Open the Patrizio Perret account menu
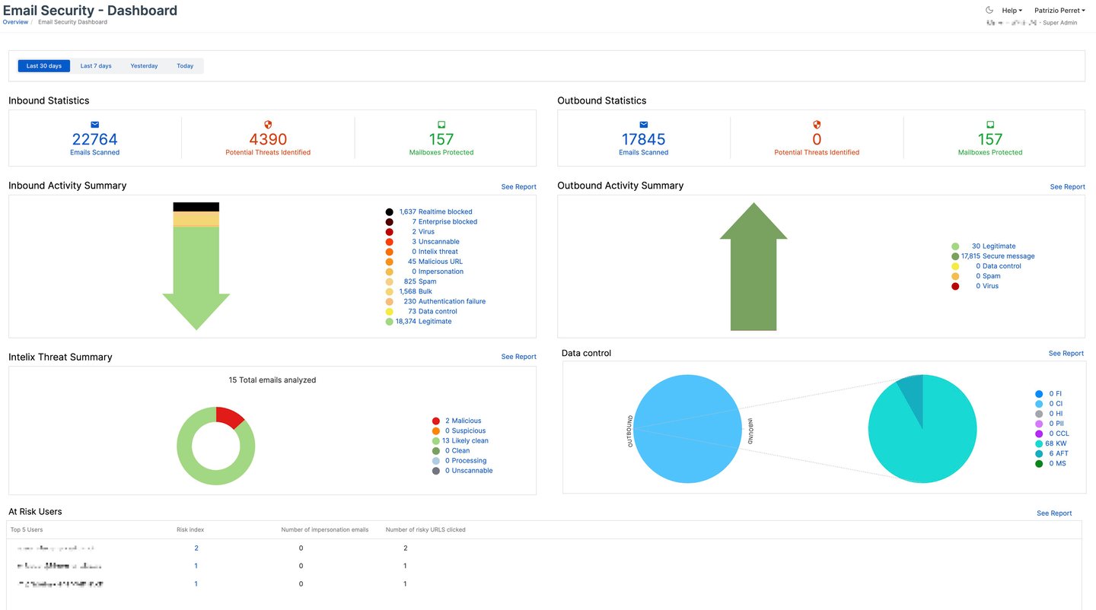 pyautogui.click(x=1059, y=11)
